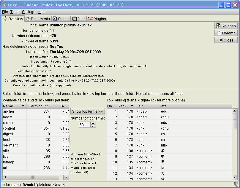Click the No column header

[x=112, y=106]
